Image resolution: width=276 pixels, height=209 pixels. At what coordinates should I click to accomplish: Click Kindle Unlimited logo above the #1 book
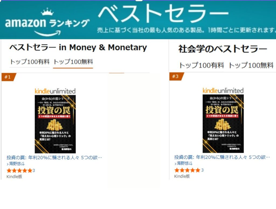pyautogui.click(x=55, y=91)
